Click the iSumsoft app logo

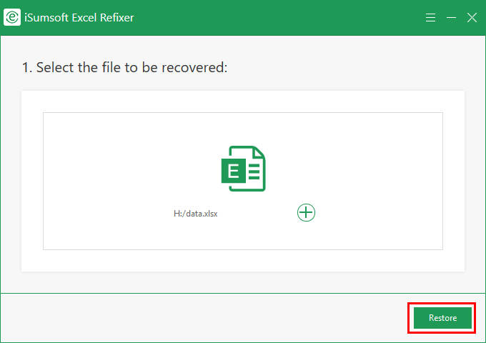pos(12,17)
